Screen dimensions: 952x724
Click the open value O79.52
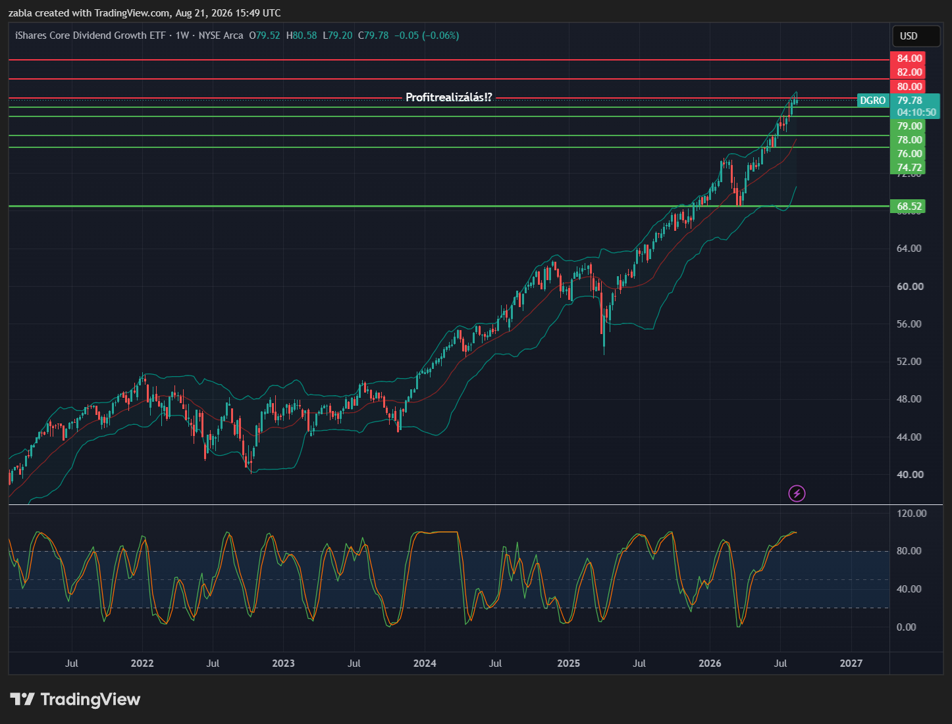pos(265,36)
